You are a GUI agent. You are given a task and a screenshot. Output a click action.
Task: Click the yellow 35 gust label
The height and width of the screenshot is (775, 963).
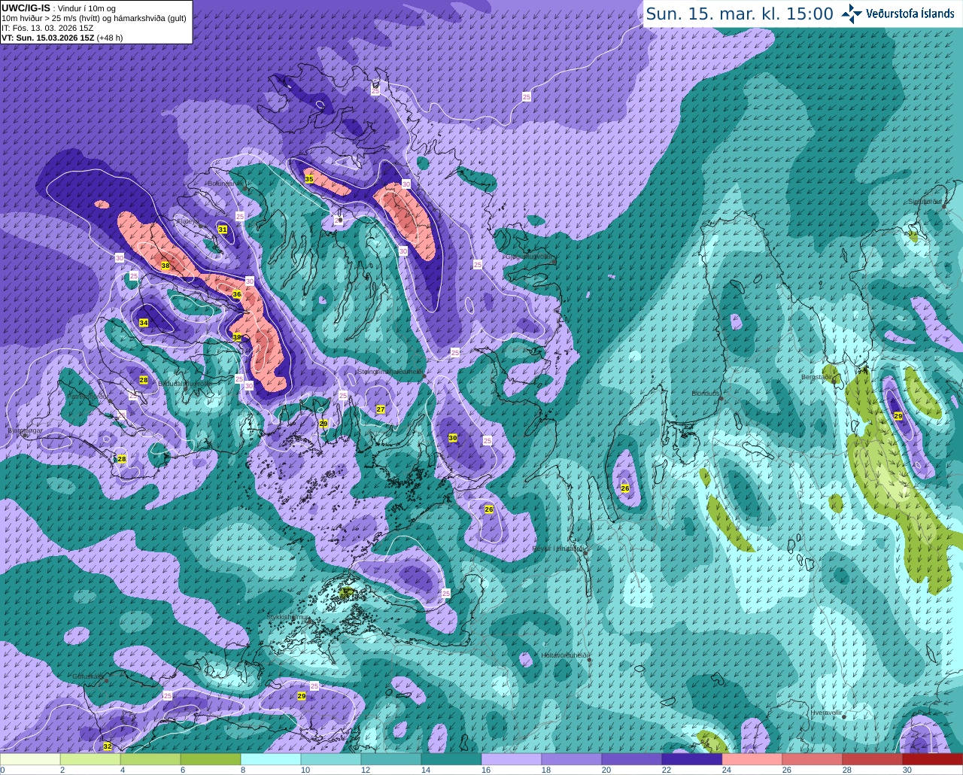pos(309,179)
